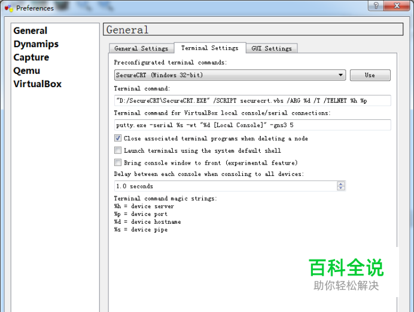Enable Launch terminals using system default shell
The image size is (414, 312).
tap(118, 150)
